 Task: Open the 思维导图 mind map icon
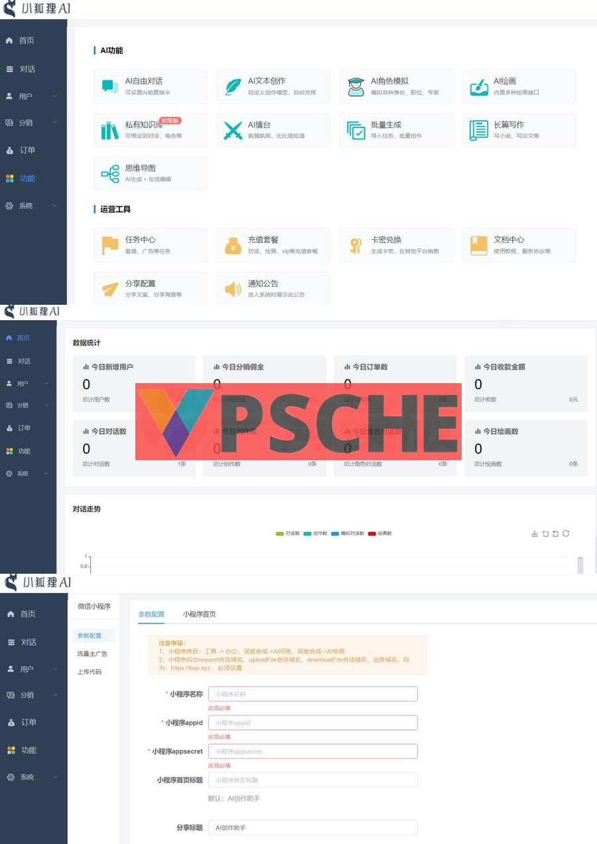pyautogui.click(x=109, y=174)
